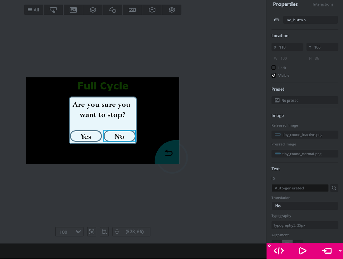Screen dimensions: 343x259
Task: Click the move arrows position icon
Action: click(117, 232)
